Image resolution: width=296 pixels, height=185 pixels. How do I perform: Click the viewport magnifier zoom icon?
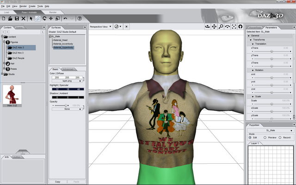(221, 27)
